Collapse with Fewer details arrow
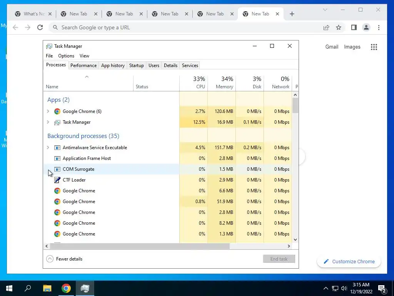Viewport: 394px width, 296px height. (x=50, y=259)
